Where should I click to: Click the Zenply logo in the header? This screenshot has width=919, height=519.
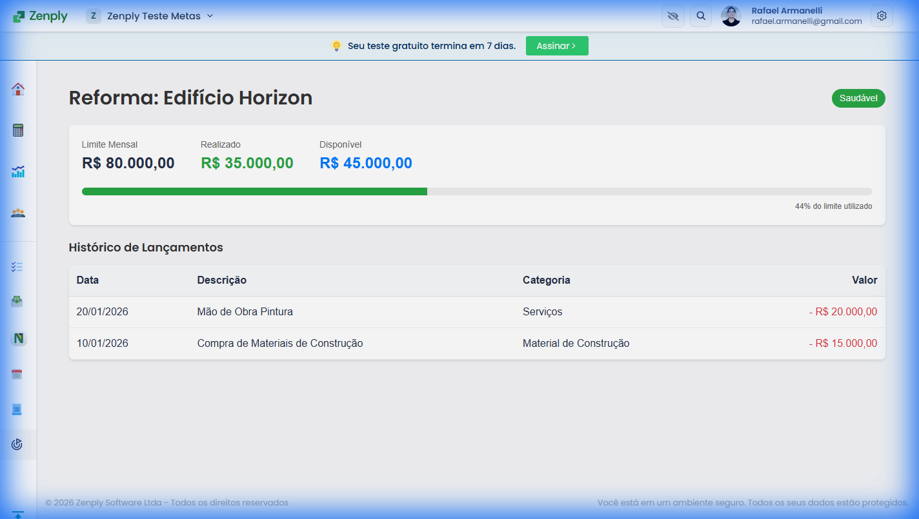pos(40,15)
